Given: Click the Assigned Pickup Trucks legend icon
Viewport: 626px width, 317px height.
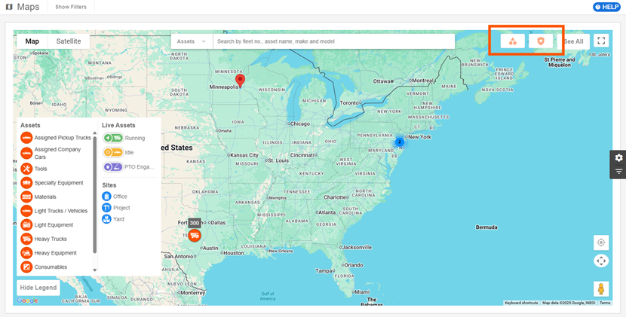Looking at the screenshot, I should [26, 138].
